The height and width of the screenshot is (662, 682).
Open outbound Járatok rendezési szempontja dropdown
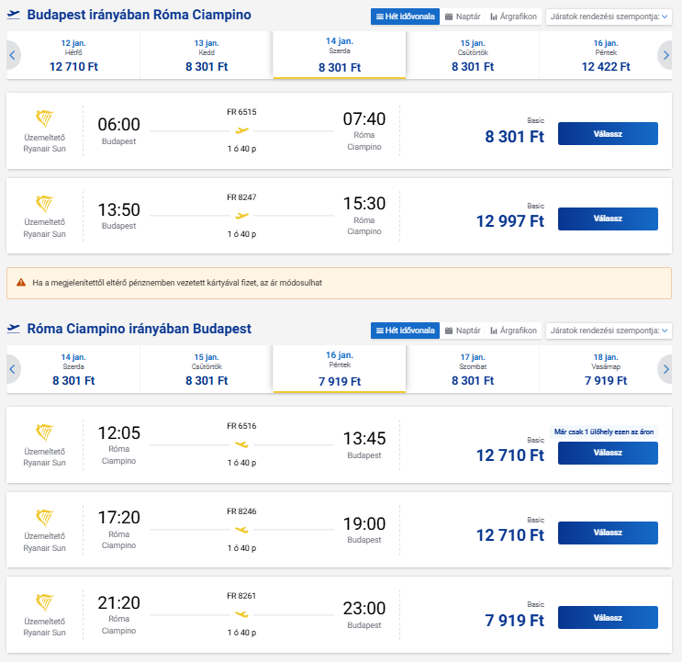[x=608, y=17]
